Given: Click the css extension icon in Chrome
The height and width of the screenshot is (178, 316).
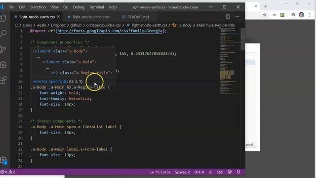Looking at the screenshot, I should pyautogui.click(x=275, y=15).
